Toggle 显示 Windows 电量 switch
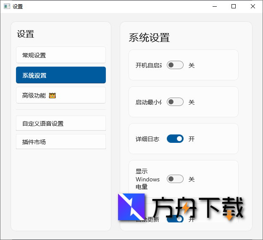The height and width of the screenshot is (240, 263). click(175, 179)
